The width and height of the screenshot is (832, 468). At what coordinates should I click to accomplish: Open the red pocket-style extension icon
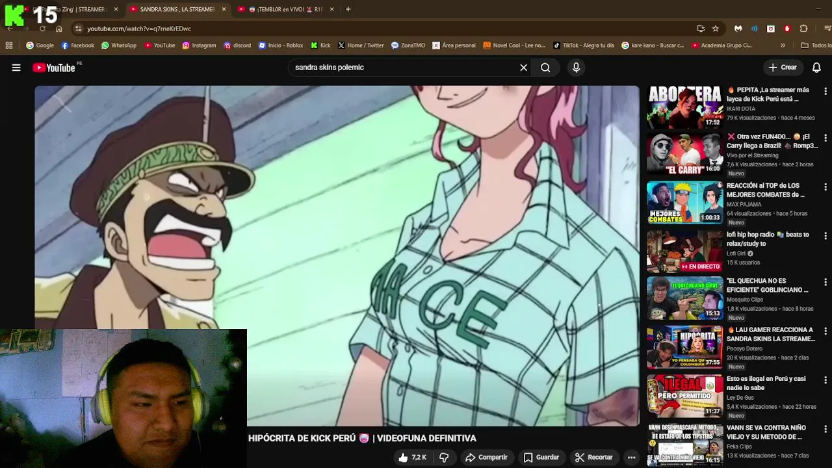(x=771, y=29)
